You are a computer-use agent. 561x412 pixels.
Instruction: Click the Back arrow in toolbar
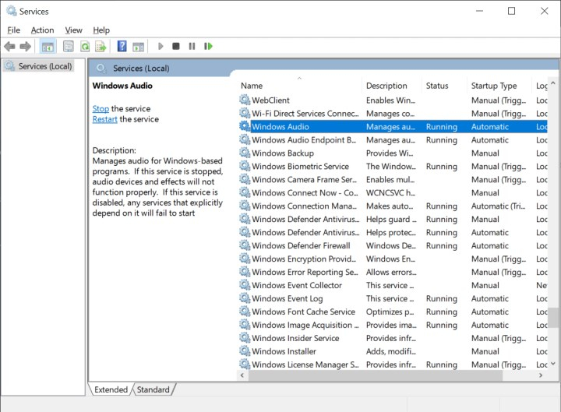pos(10,47)
